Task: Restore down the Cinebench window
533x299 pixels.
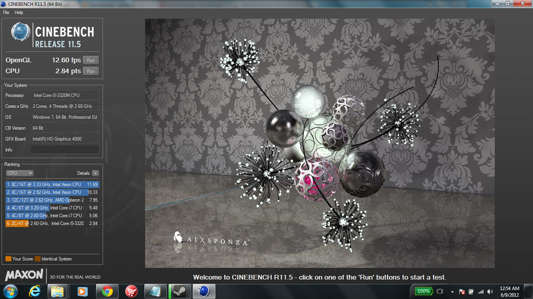Action: tap(507, 3)
